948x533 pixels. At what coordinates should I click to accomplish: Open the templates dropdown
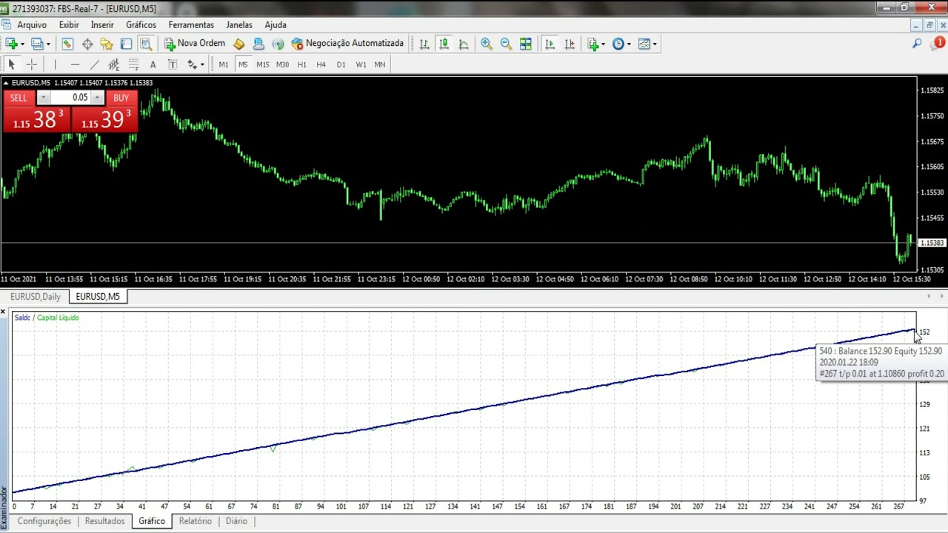pyautogui.click(x=648, y=44)
